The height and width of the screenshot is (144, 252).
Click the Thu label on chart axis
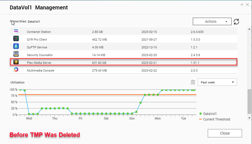pyautogui.click(x=55, y=119)
